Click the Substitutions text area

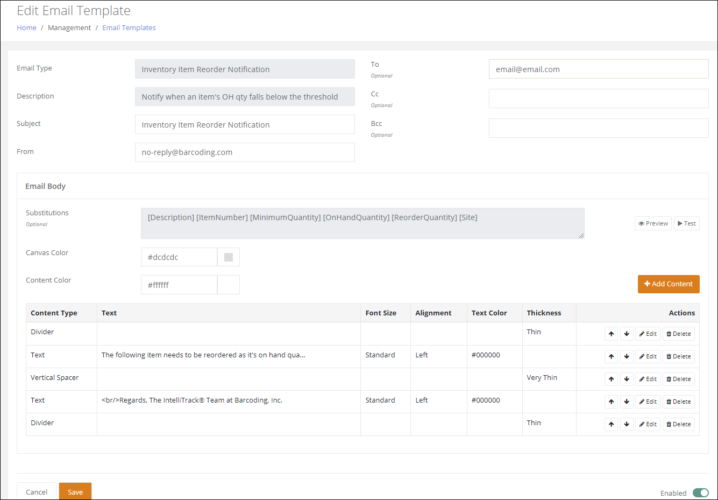(362, 223)
